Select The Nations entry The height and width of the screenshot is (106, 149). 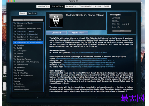(28, 56)
